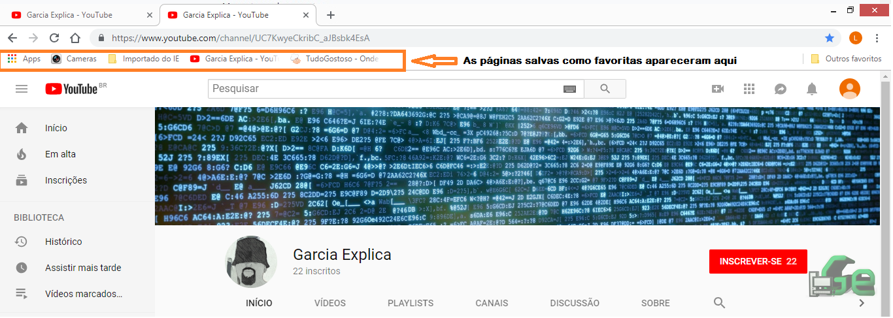This screenshot has height=318, width=893.
Task: Open a new tab with plus button
Action: tap(331, 14)
